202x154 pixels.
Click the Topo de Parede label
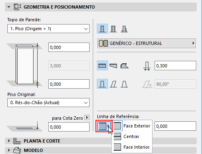click(24, 20)
